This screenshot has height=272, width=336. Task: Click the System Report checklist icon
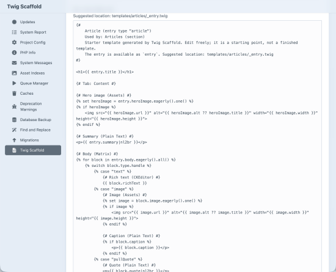click(x=14, y=32)
